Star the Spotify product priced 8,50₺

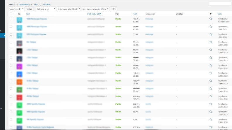[x=211, y=120]
